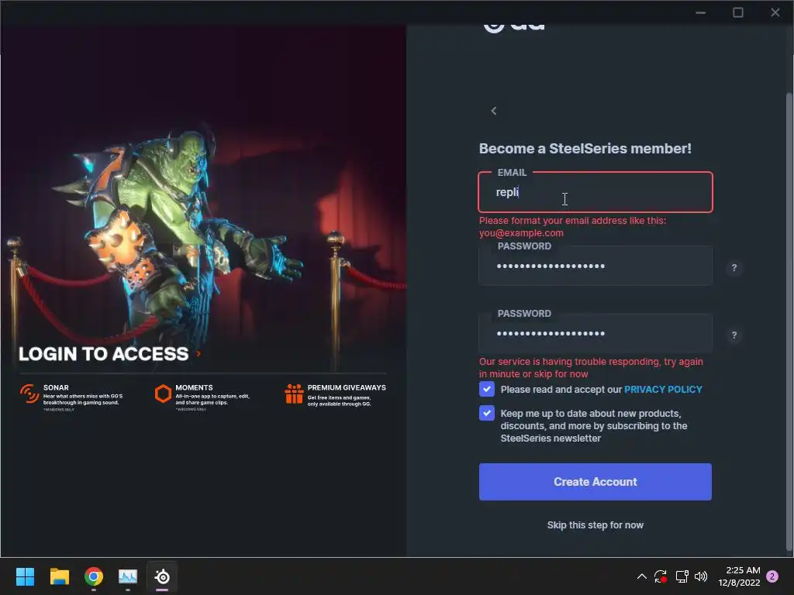Viewport: 794px width, 595px height.
Task: Click the volume speaker tray icon
Action: coord(701,576)
